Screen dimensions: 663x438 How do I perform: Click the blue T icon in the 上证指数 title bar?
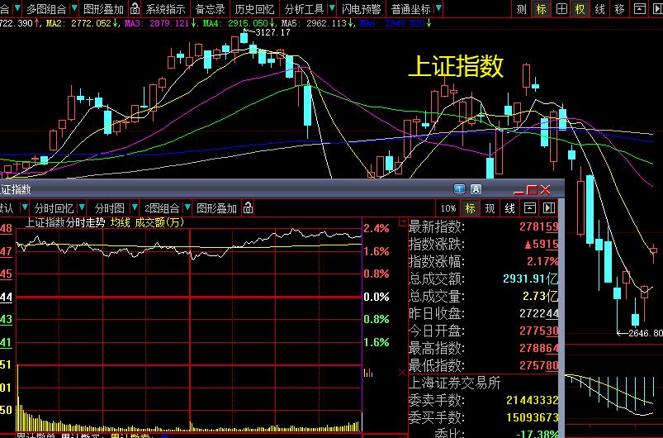tap(459, 189)
